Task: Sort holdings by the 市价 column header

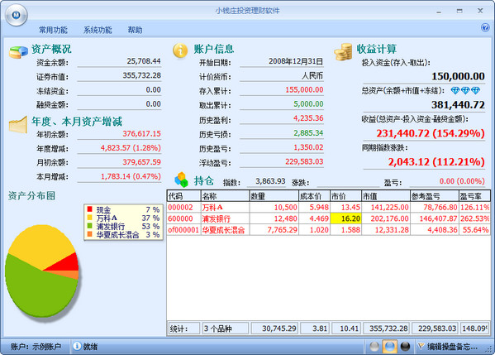Action: [345, 196]
